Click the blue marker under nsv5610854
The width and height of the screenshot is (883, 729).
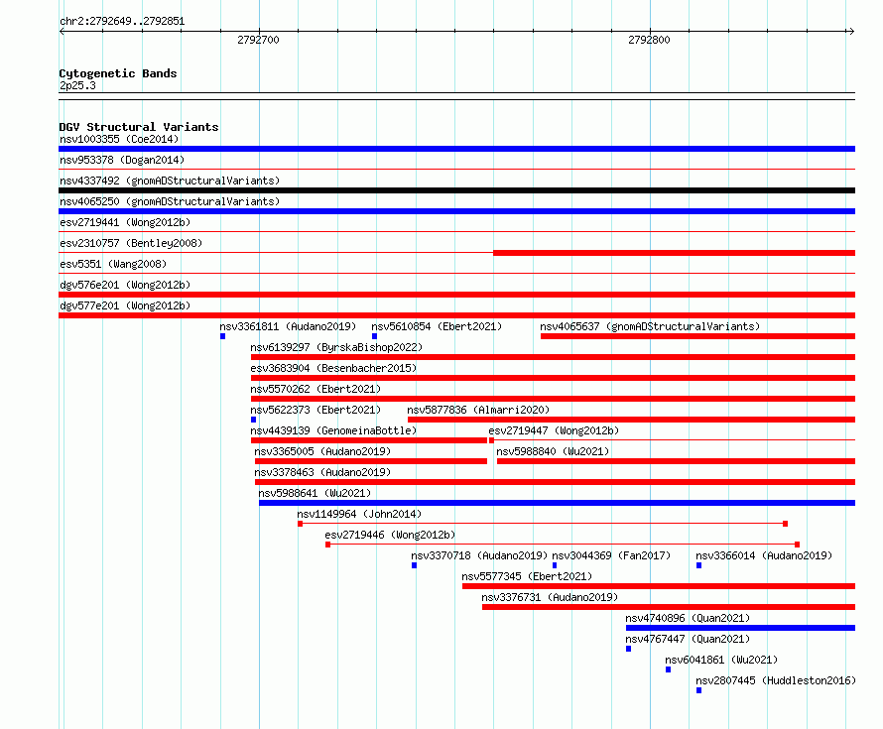374,336
